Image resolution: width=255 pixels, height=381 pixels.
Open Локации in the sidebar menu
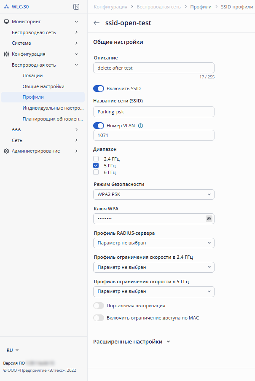tap(32, 75)
